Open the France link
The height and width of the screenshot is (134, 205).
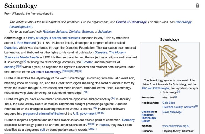click(x=104, y=125)
